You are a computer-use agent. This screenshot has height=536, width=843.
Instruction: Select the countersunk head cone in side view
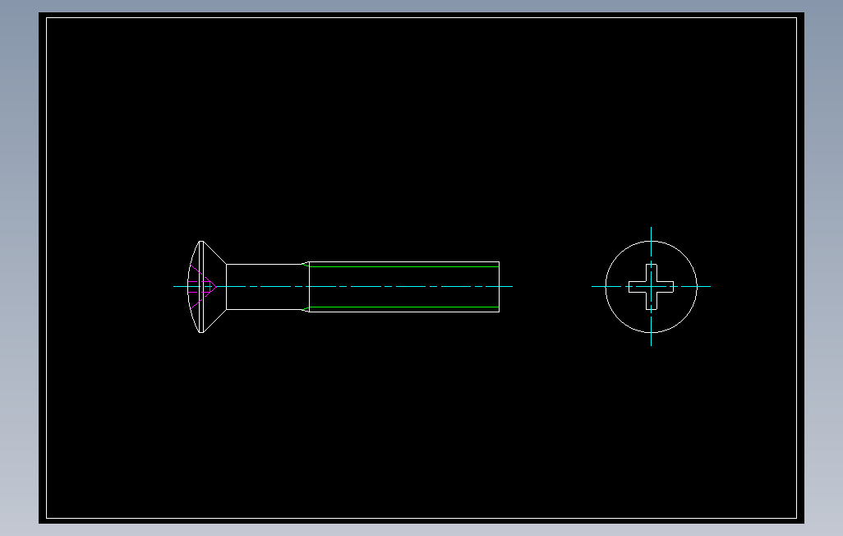pyautogui.click(x=214, y=287)
